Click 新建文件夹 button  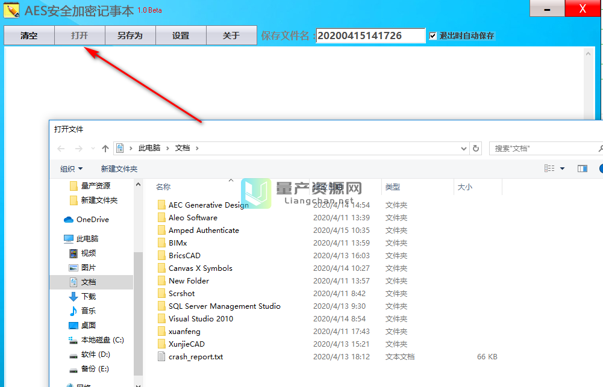[x=119, y=169]
